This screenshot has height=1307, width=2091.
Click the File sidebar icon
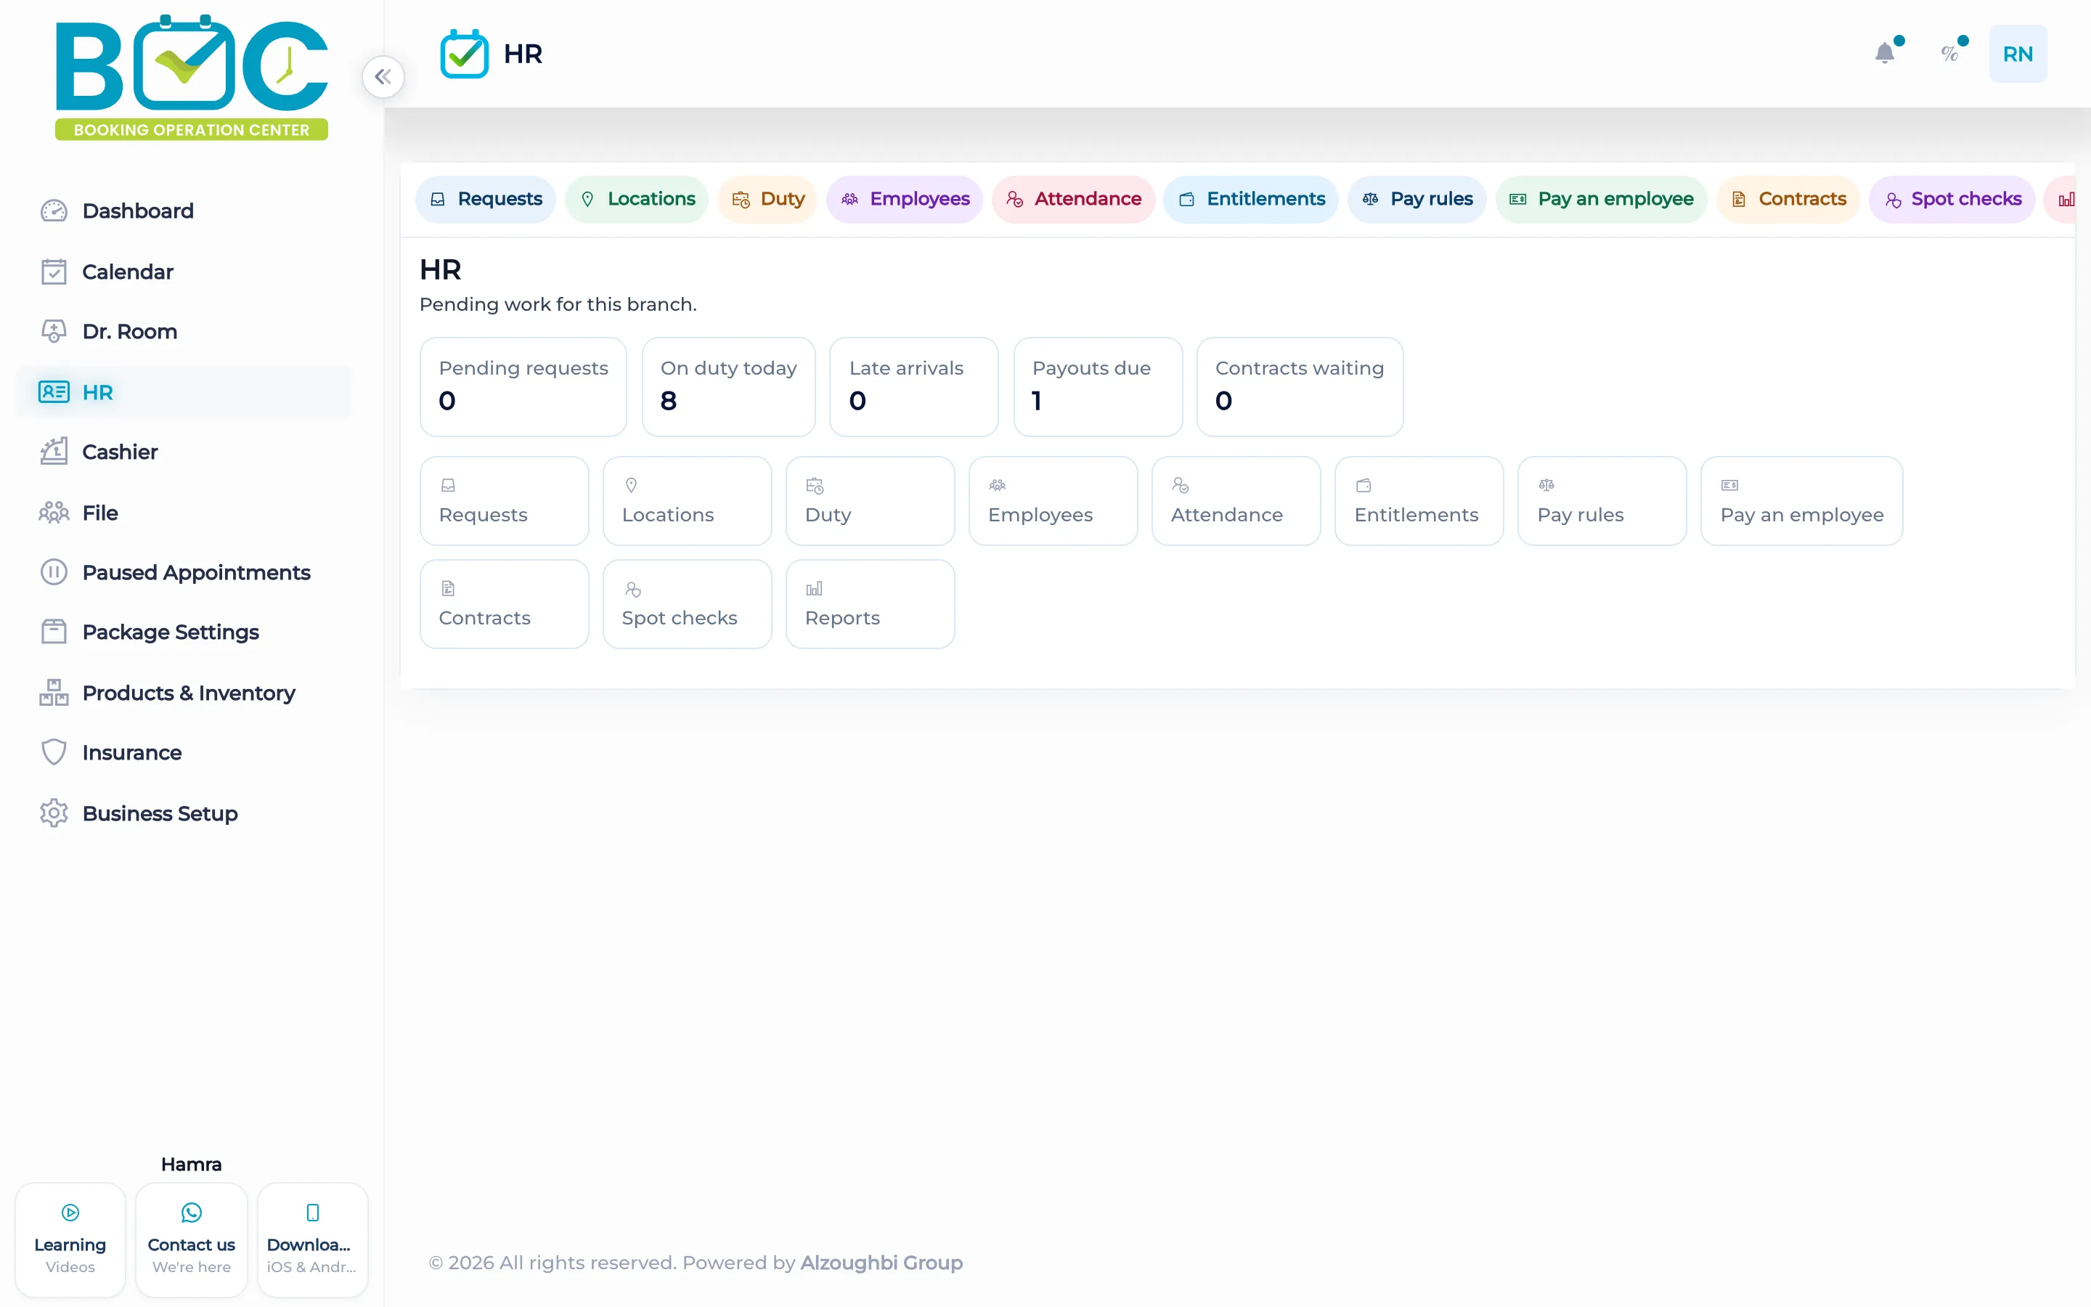point(54,513)
